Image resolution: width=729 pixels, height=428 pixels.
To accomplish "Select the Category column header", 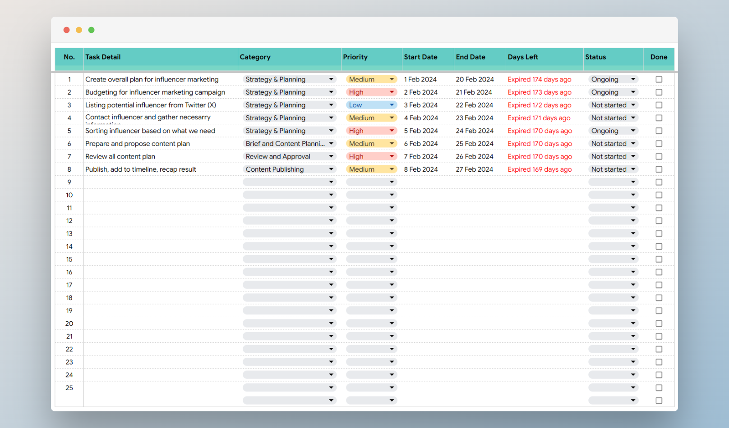I will (x=289, y=57).
